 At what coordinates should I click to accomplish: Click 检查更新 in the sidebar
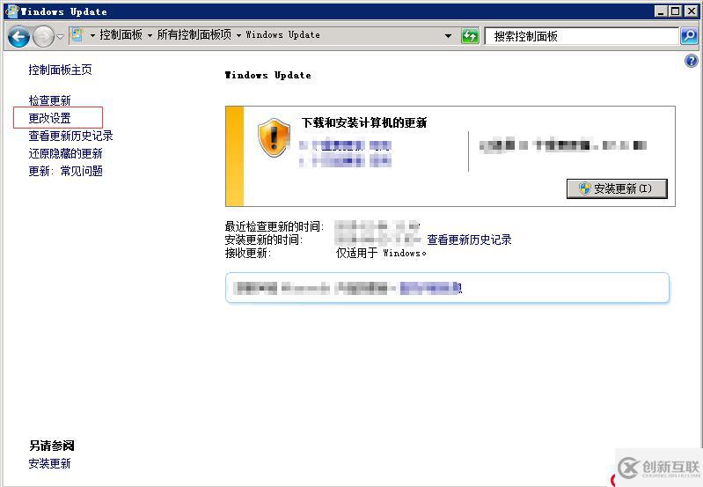coord(50,100)
